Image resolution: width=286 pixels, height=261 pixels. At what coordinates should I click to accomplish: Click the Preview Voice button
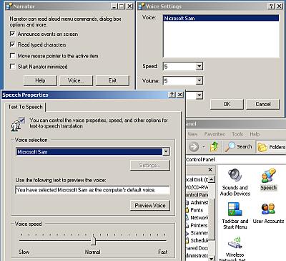click(x=150, y=205)
